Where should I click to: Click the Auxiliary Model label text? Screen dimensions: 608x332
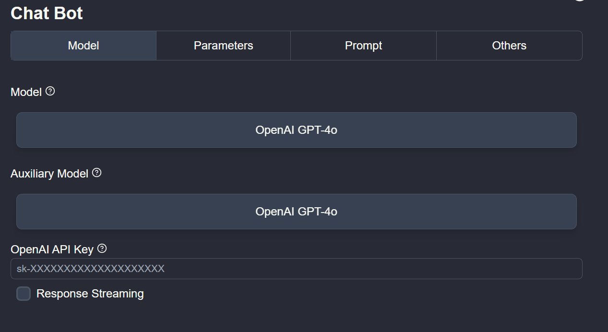49,174
